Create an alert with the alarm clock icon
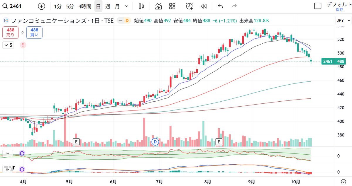 [189, 6]
